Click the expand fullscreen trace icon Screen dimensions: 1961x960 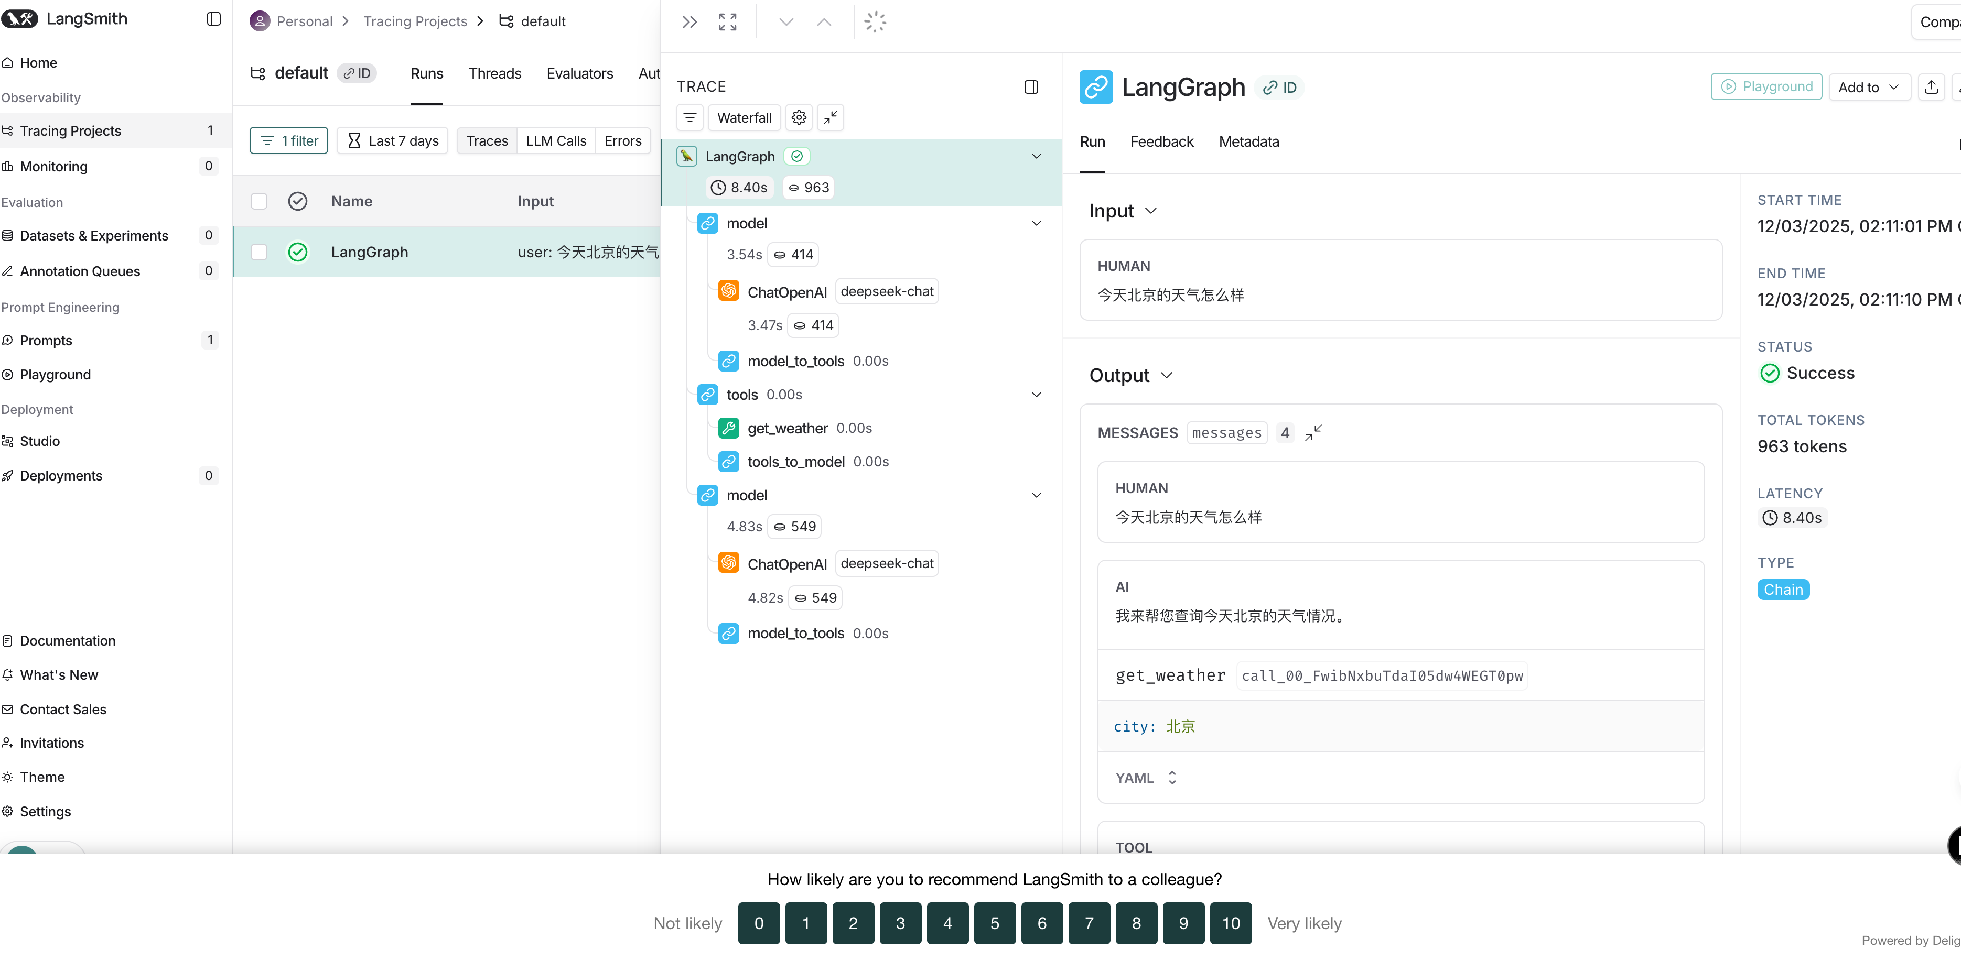(727, 22)
